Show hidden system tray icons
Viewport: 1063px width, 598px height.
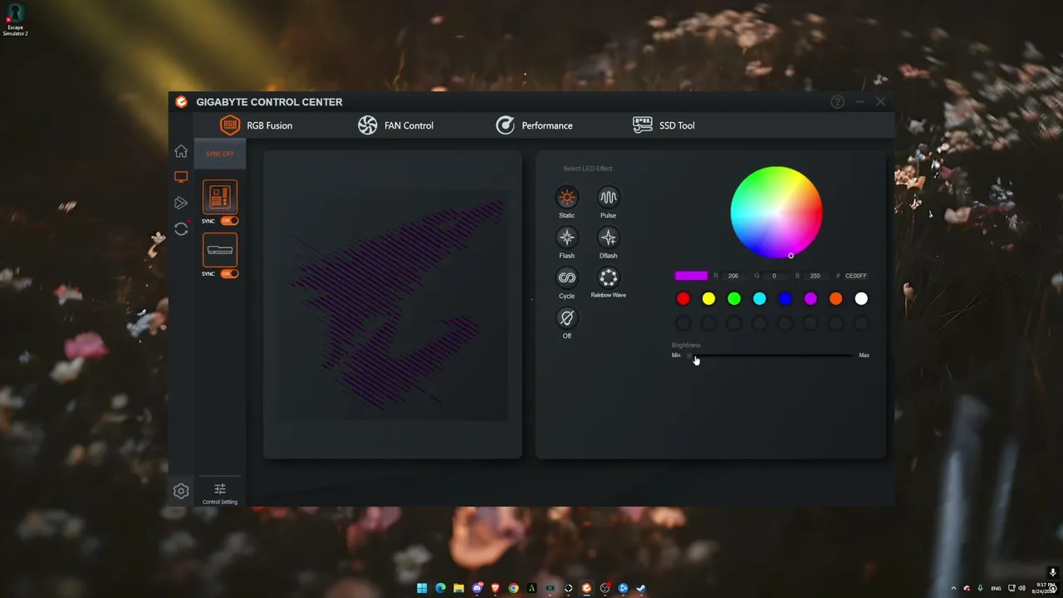click(x=953, y=588)
